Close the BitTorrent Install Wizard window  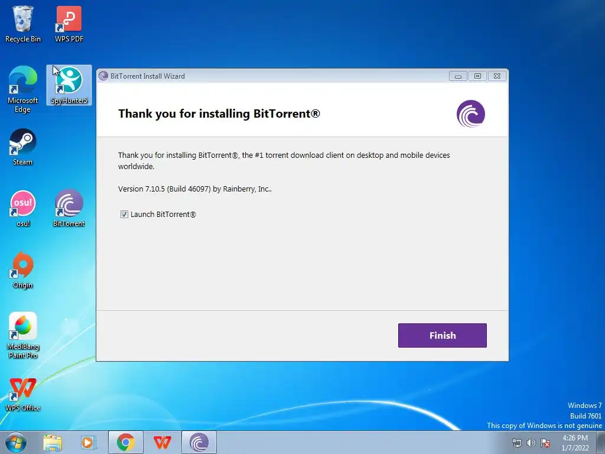(497, 76)
